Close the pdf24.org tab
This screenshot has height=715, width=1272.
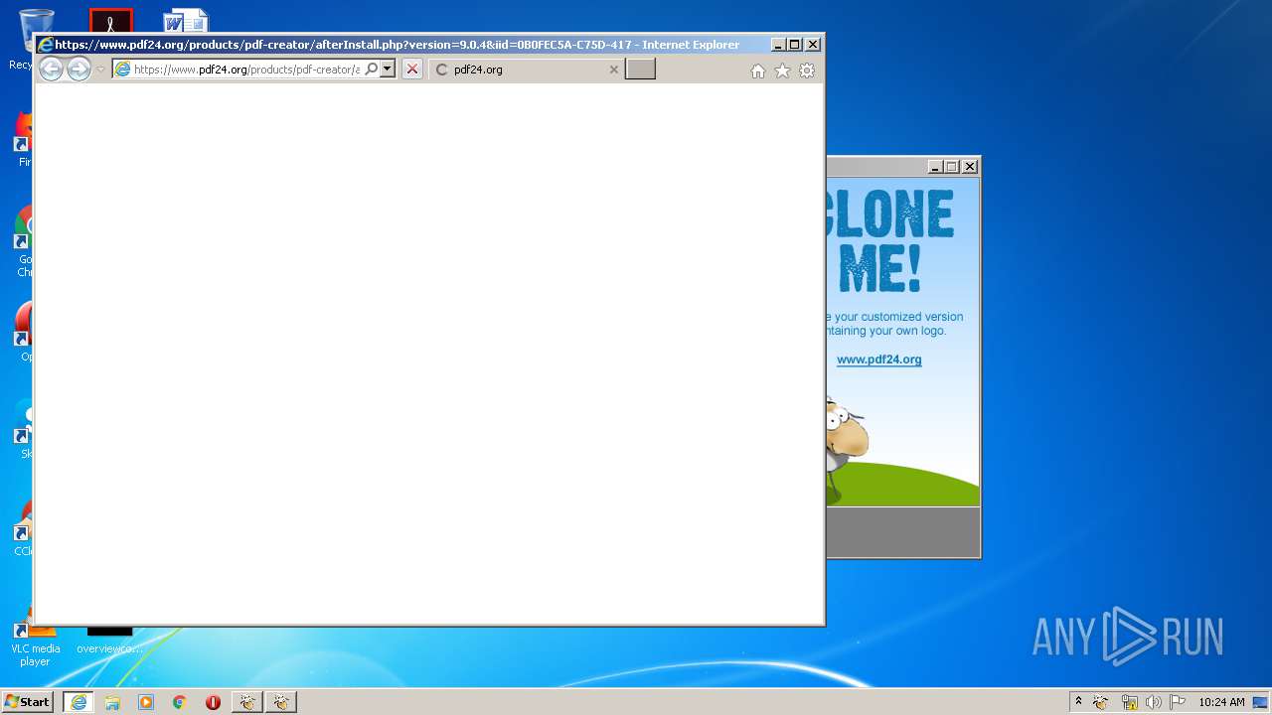tap(613, 70)
